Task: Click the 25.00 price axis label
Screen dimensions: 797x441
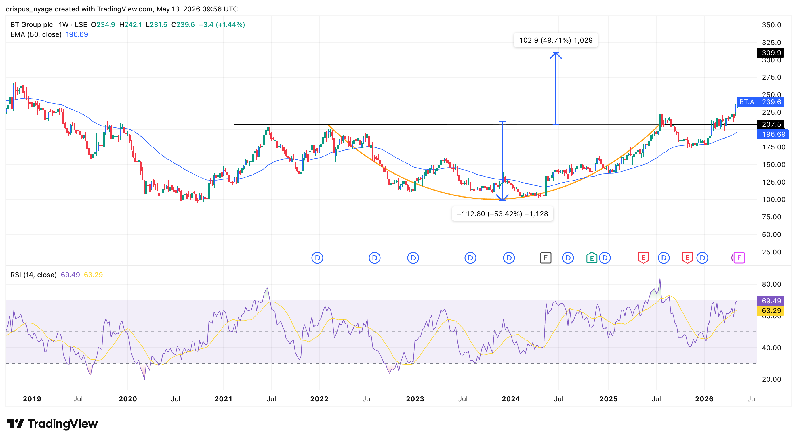Action: click(771, 252)
